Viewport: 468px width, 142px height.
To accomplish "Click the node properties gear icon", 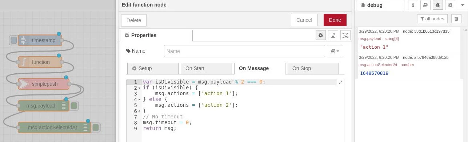I will tap(321, 35).
